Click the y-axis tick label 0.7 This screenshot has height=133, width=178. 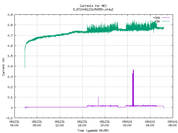10,35
